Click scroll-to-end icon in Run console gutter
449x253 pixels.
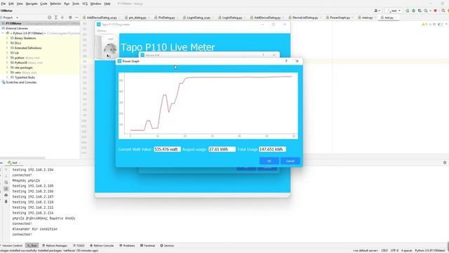[6, 189]
